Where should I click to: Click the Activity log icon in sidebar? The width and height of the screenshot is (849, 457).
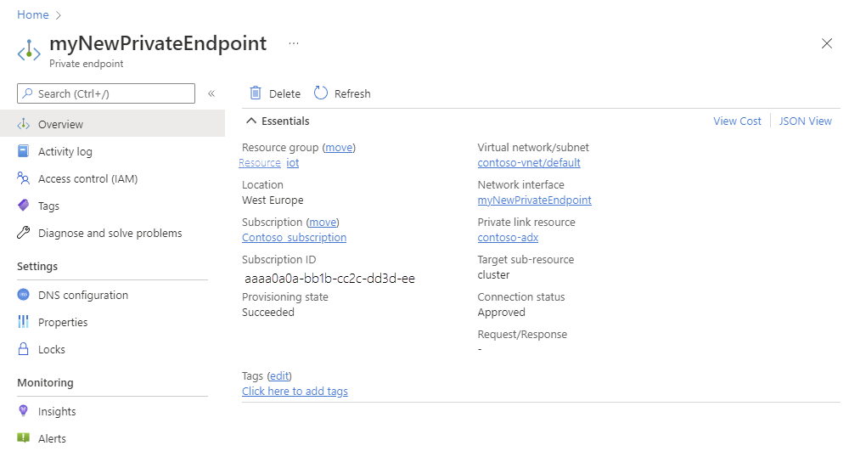click(x=23, y=151)
